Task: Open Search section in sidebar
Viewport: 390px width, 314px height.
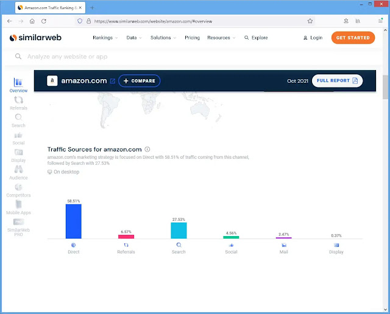Action: point(18,120)
